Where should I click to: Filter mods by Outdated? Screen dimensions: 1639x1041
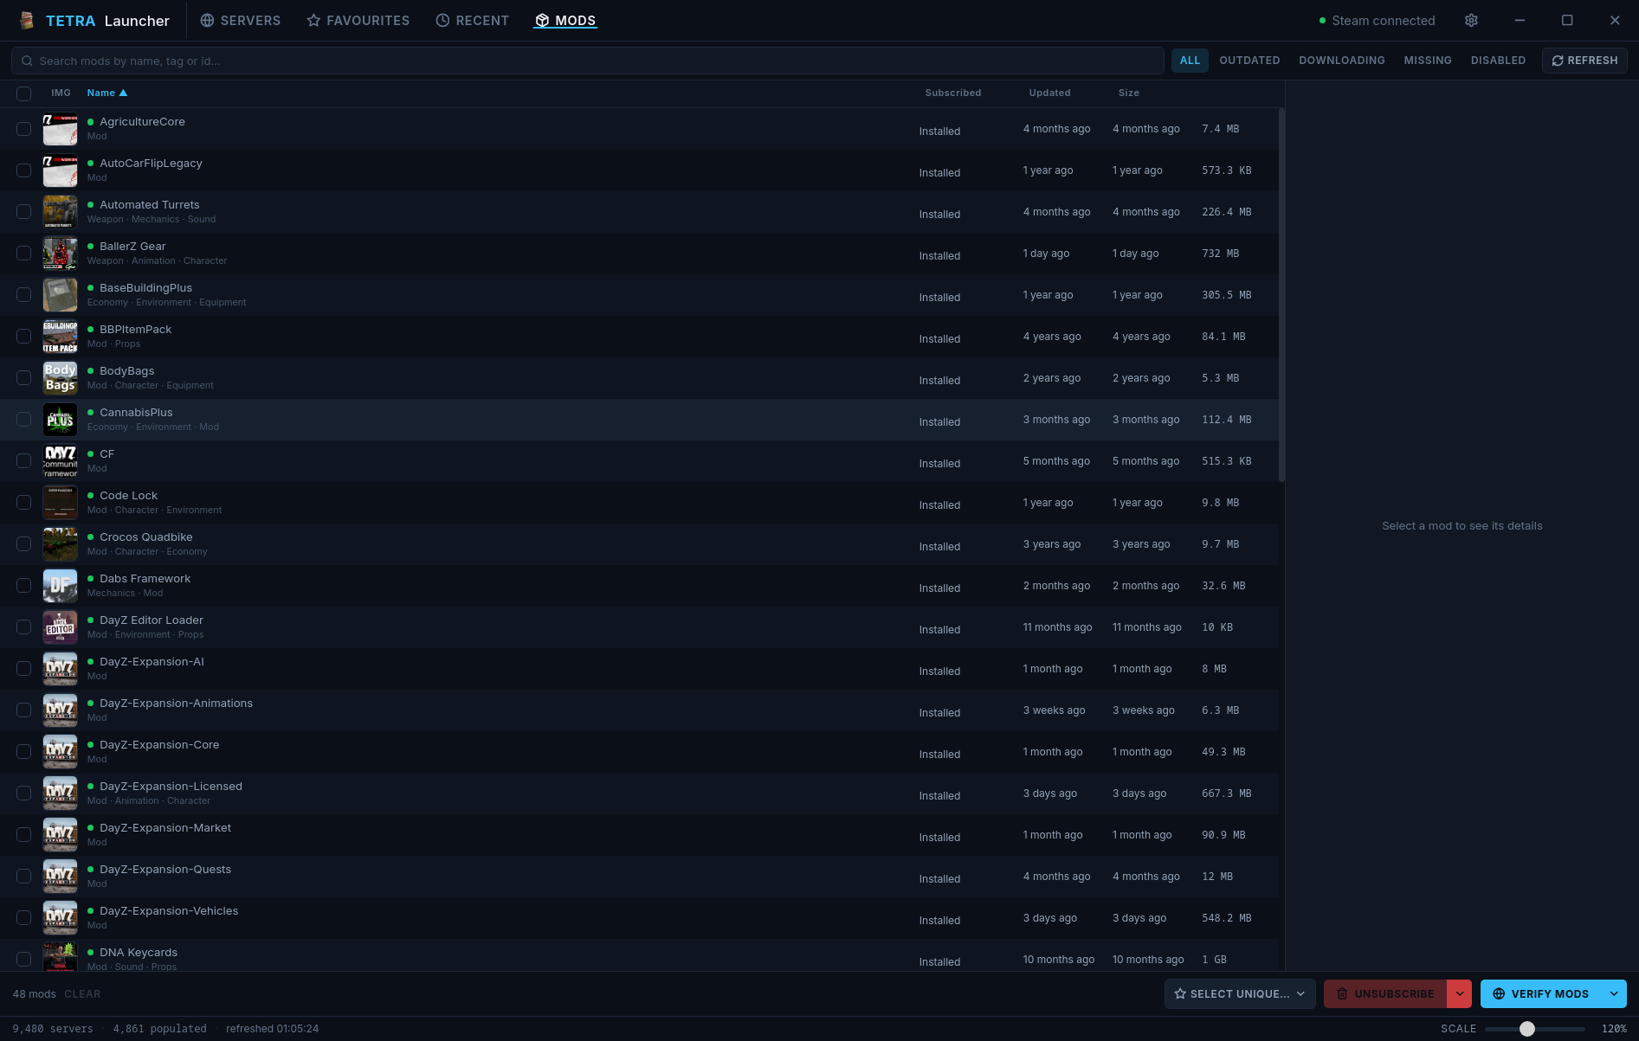pos(1249,61)
